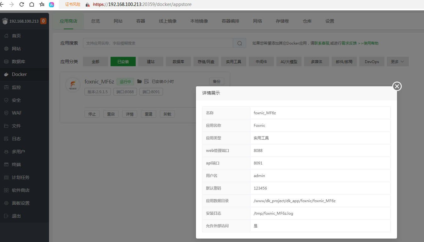This screenshot has height=242, width=424.
Task: Click the 需求反馈 link
Action: (x=349, y=43)
